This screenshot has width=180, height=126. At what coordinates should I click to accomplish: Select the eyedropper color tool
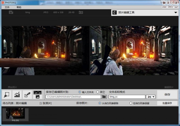(27, 94)
